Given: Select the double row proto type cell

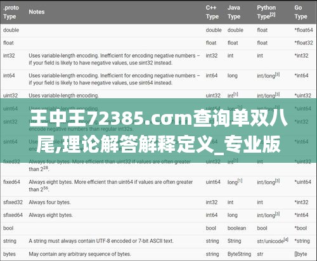Looking at the screenshot, I should pyautogui.click(x=11, y=30).
